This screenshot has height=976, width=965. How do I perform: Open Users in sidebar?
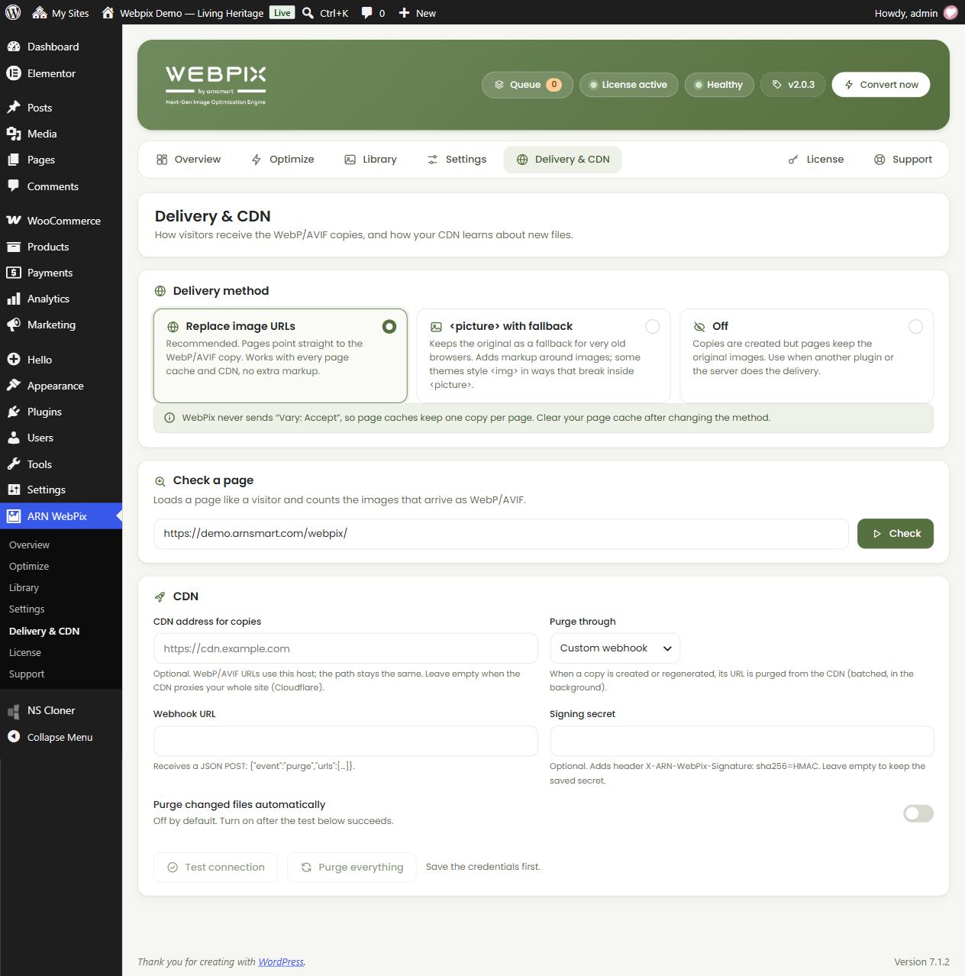pos(61,438)
